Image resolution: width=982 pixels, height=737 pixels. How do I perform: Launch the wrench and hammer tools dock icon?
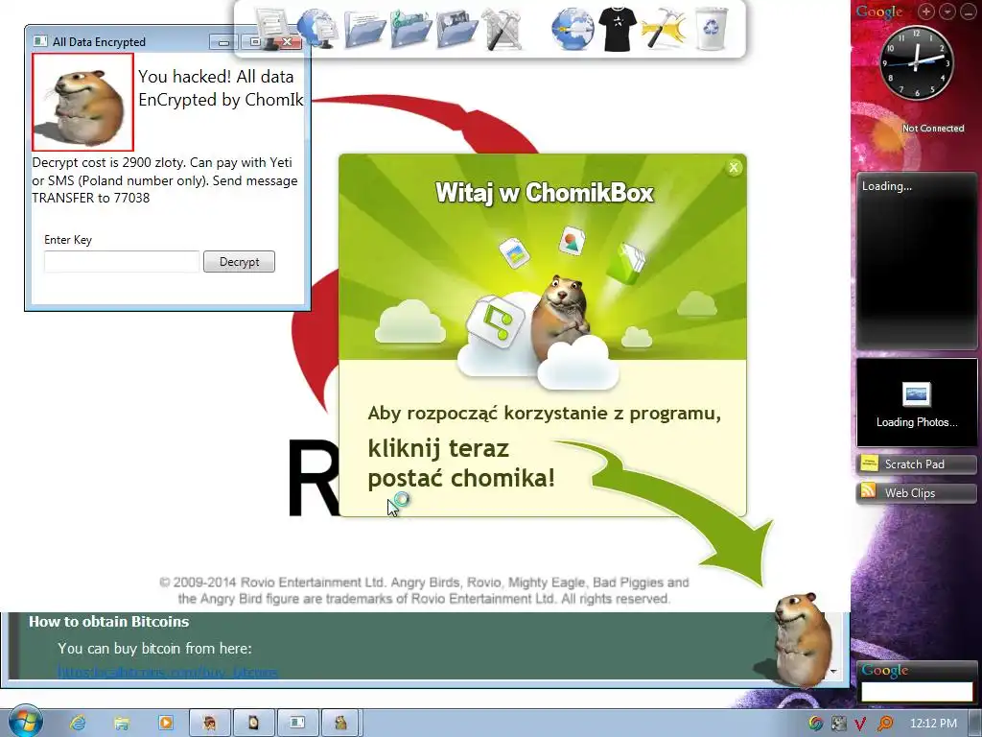502,29
